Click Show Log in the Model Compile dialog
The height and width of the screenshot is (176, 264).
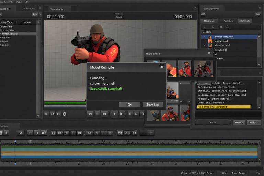click(153, 104)
